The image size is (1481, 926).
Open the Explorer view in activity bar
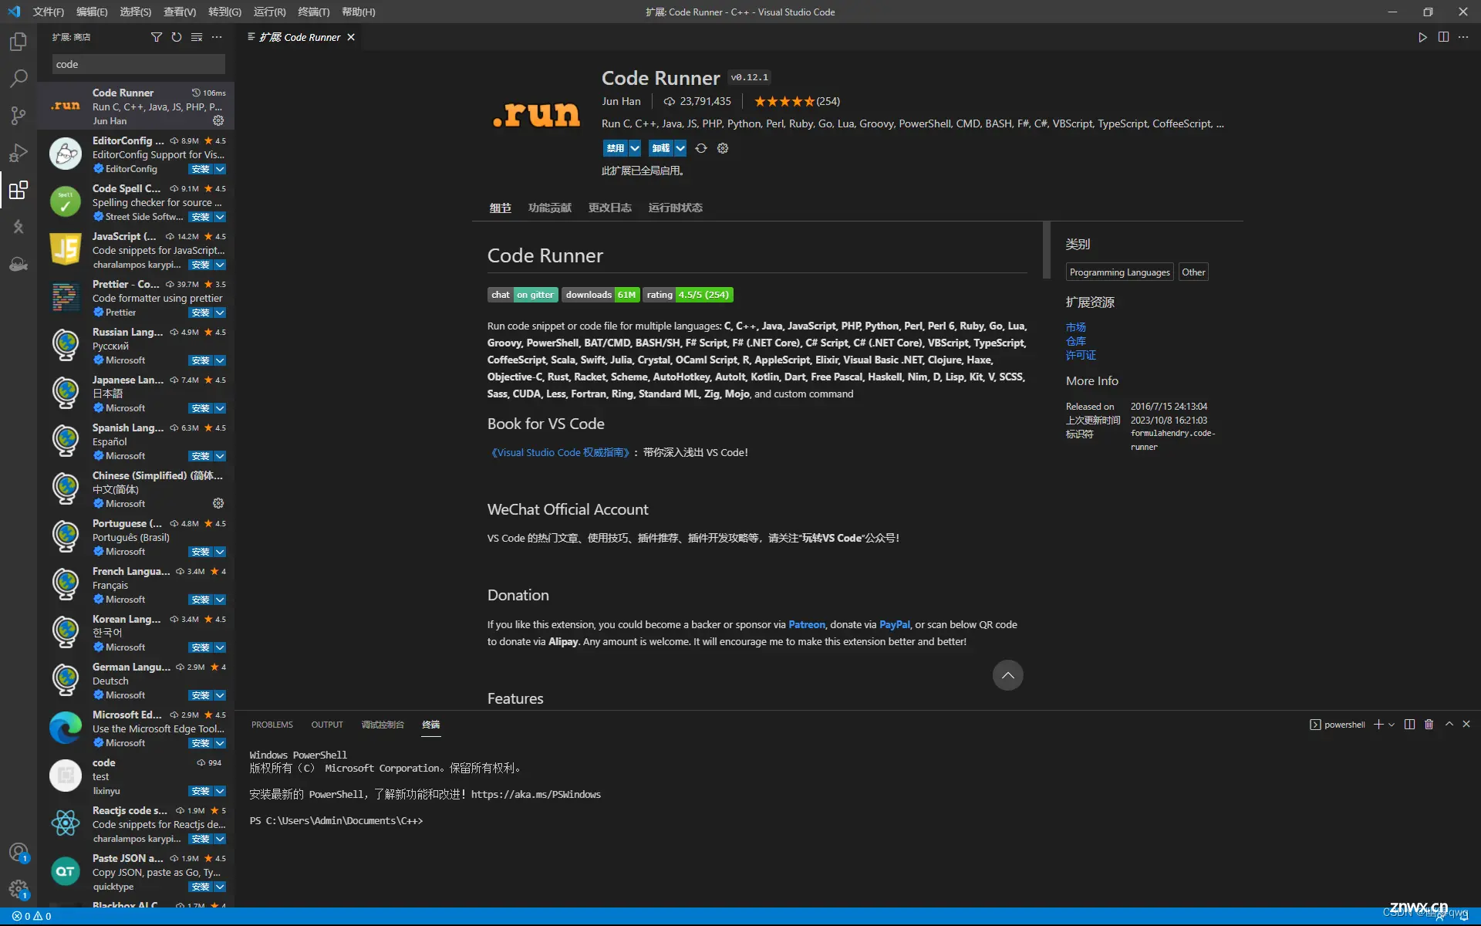tap(19, 41)
